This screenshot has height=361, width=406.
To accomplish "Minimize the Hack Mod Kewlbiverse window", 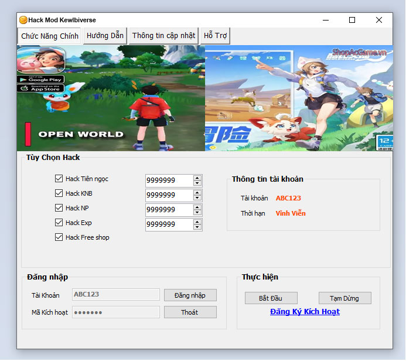I will pyautogui.click(x=326, y=20).
